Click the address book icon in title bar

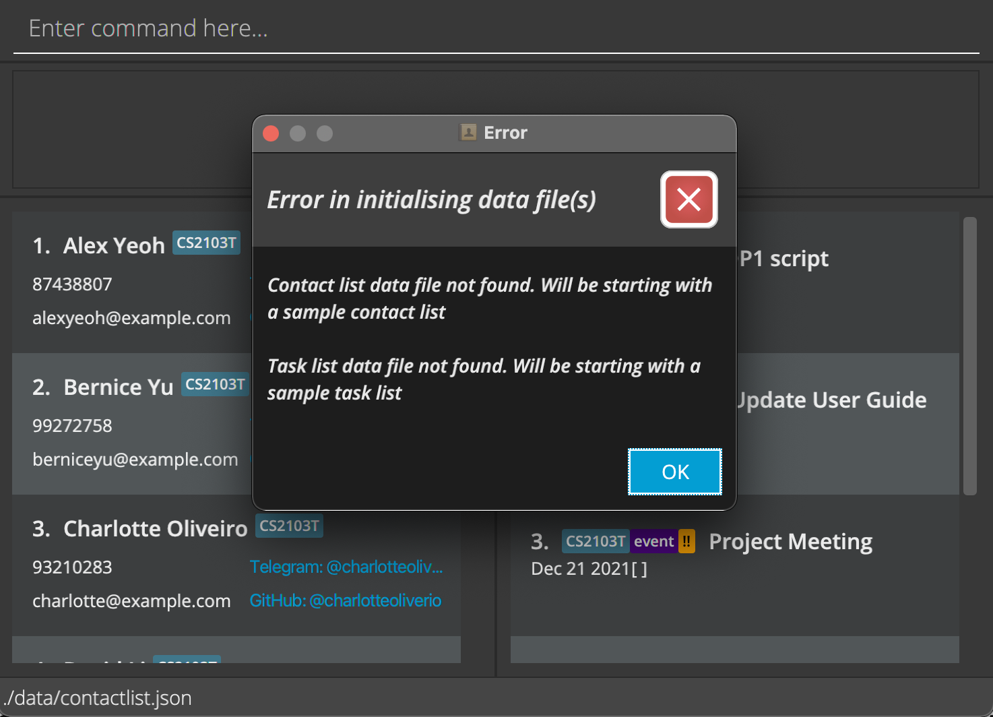click(468, 132)
